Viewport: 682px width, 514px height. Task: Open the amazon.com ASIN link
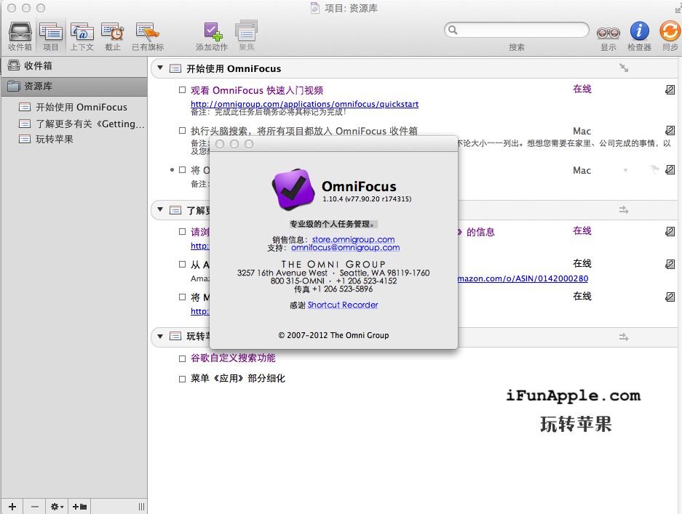coord(523,278)
